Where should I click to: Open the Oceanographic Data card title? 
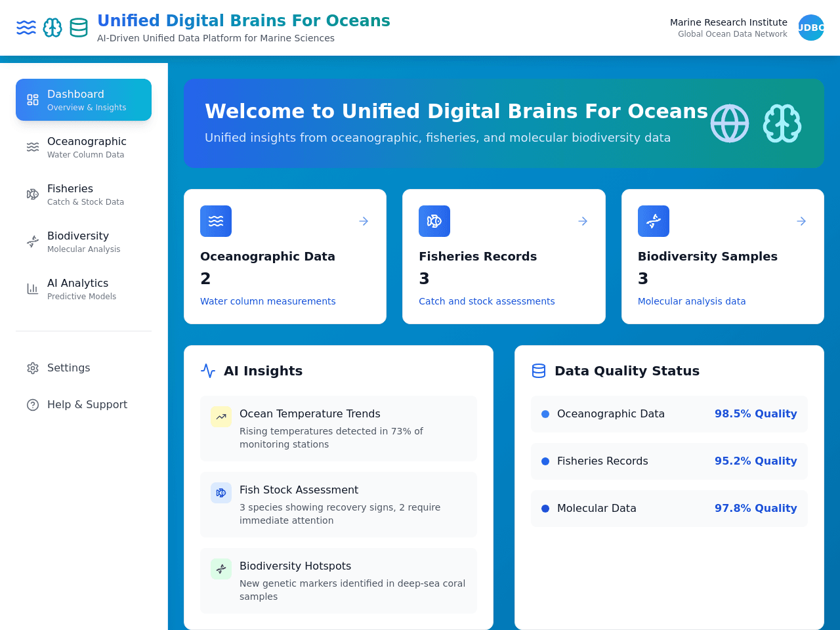(x=268, y=257)
